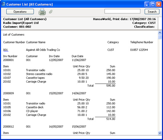Open the Operations menu

pyautogui.click(x=20, y=12)
